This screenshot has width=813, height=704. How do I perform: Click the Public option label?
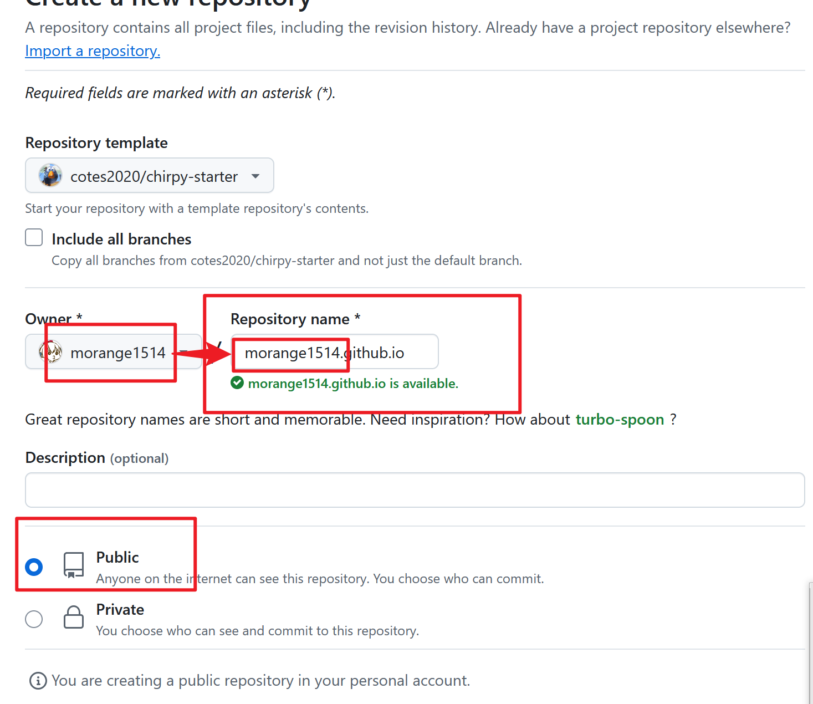tap(117, 557)
